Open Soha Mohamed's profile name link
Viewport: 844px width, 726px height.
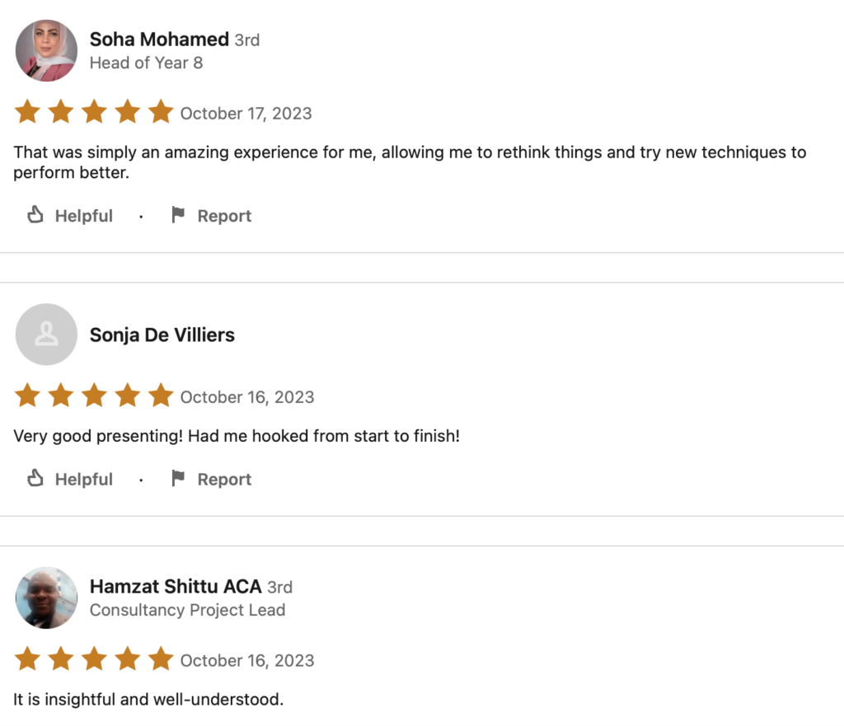pyautogui.click(x=159, y=40)
